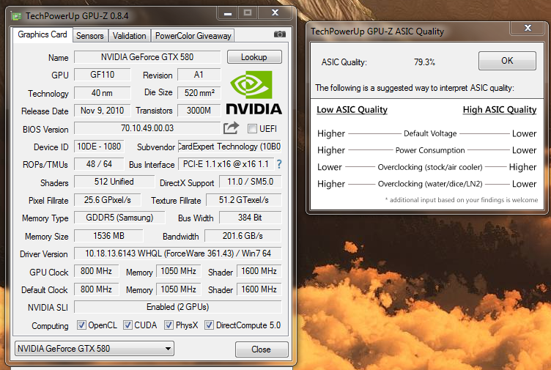Viewport: 551px width, 370px height.
Task: Toggle the OpenCL checkbox
Action: click(x=81, y=325)
